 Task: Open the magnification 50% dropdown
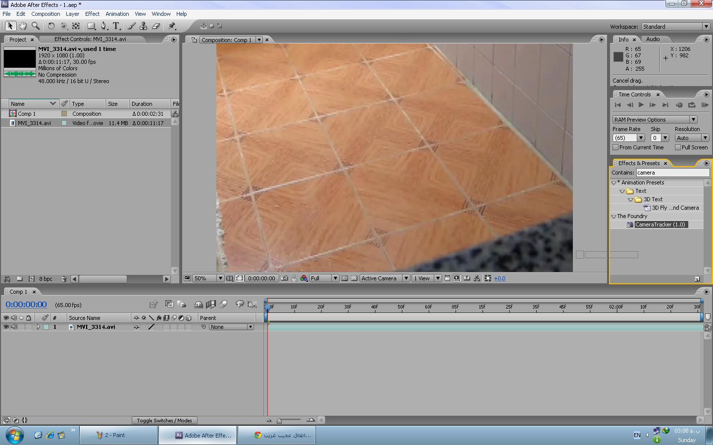click(208, 278)
